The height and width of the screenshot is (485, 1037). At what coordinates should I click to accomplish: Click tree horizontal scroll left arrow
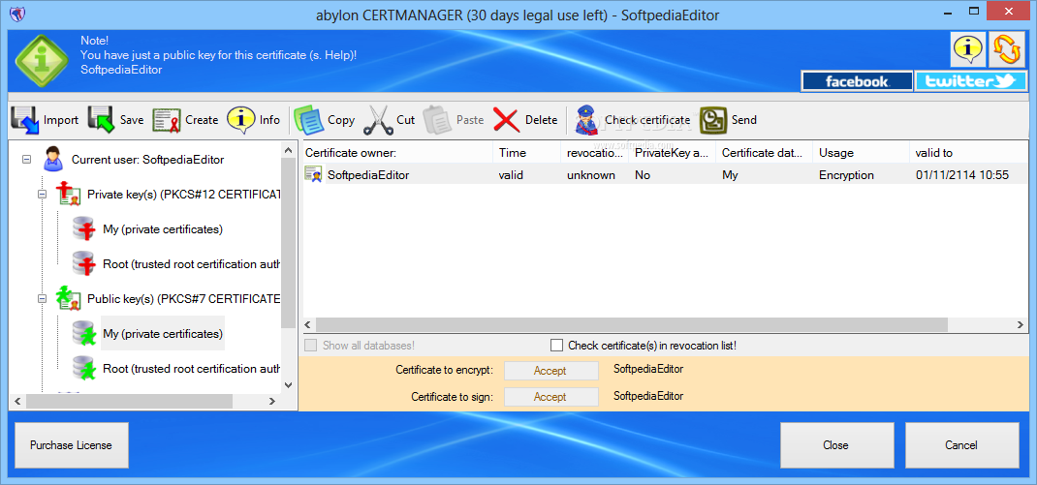point(17,401)
